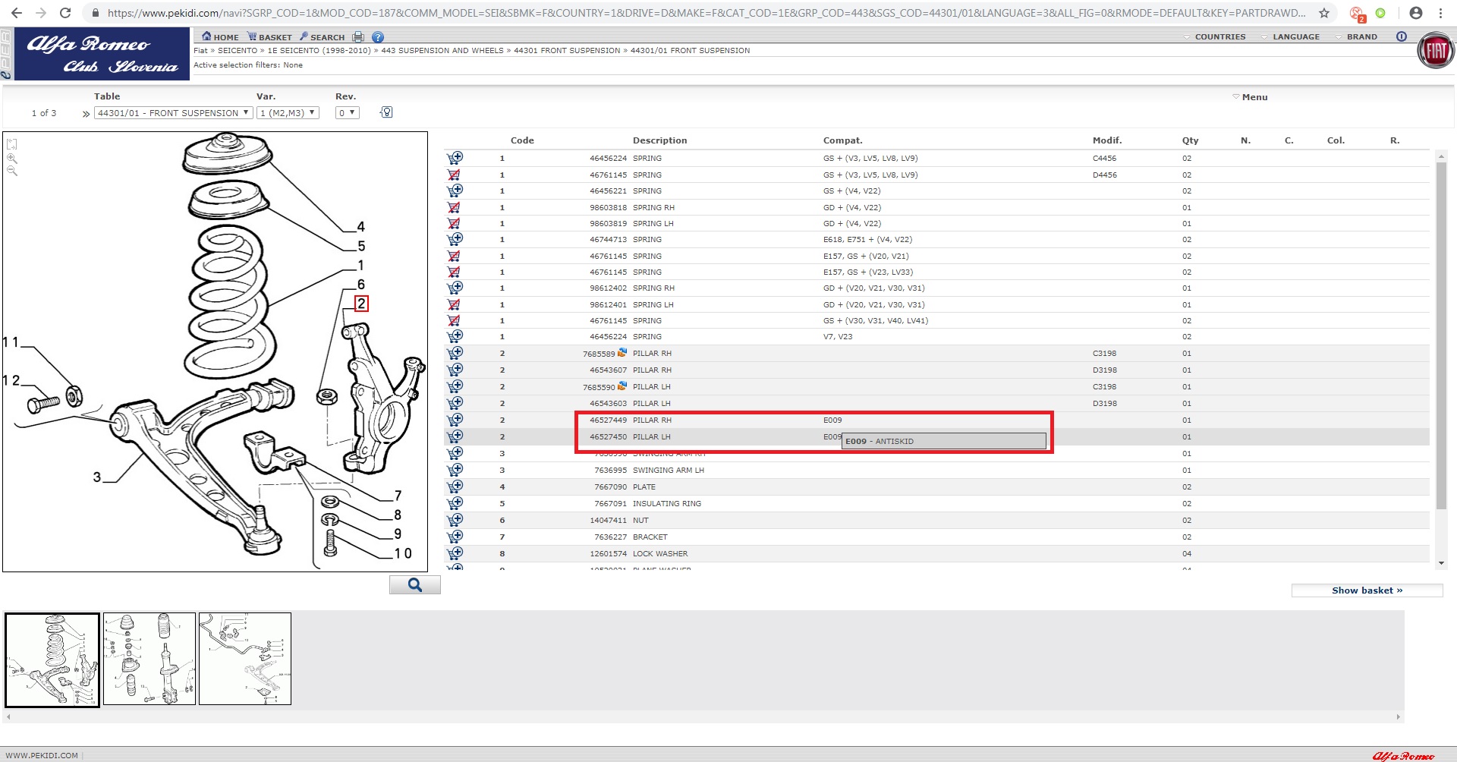Open help via blue question mark icon

click(x=378, y=36)
